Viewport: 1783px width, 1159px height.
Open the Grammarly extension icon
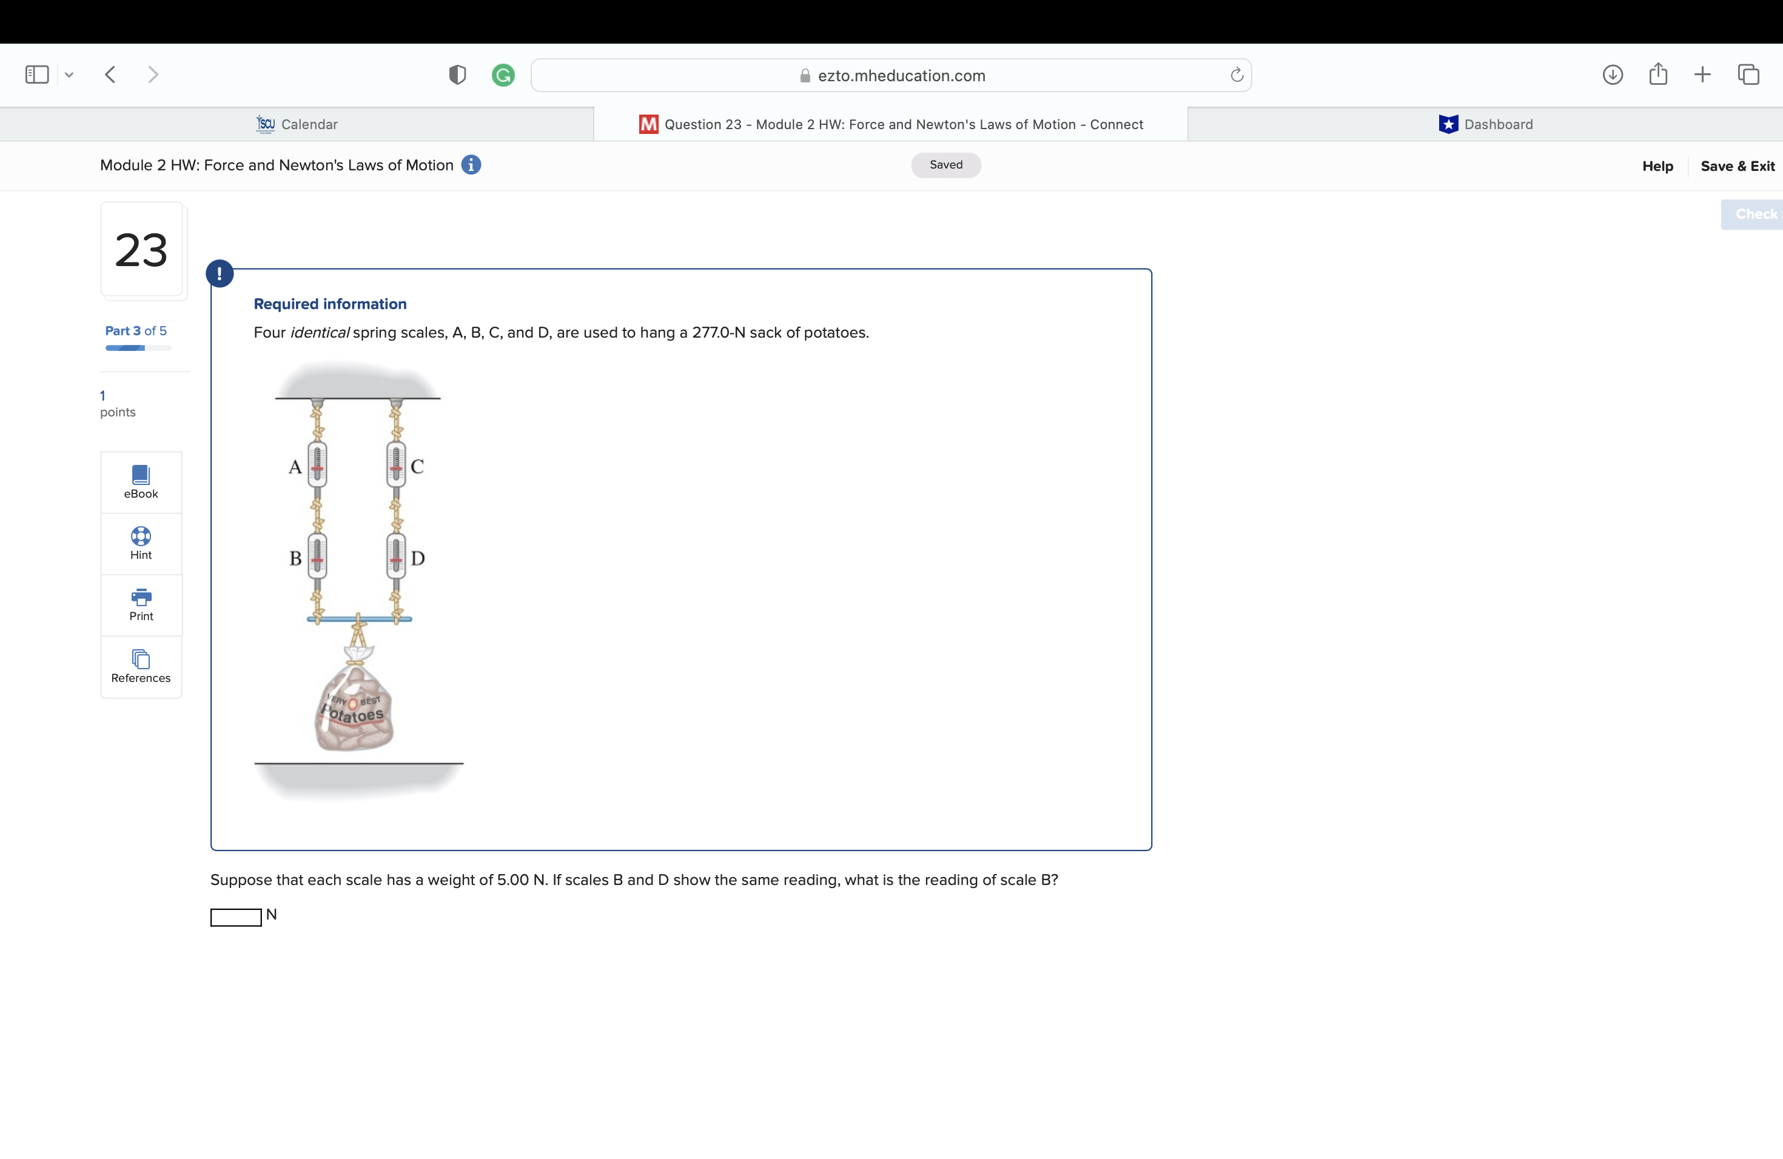(503, 75)
